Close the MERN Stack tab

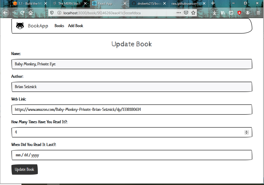click(x=85, y=4)
